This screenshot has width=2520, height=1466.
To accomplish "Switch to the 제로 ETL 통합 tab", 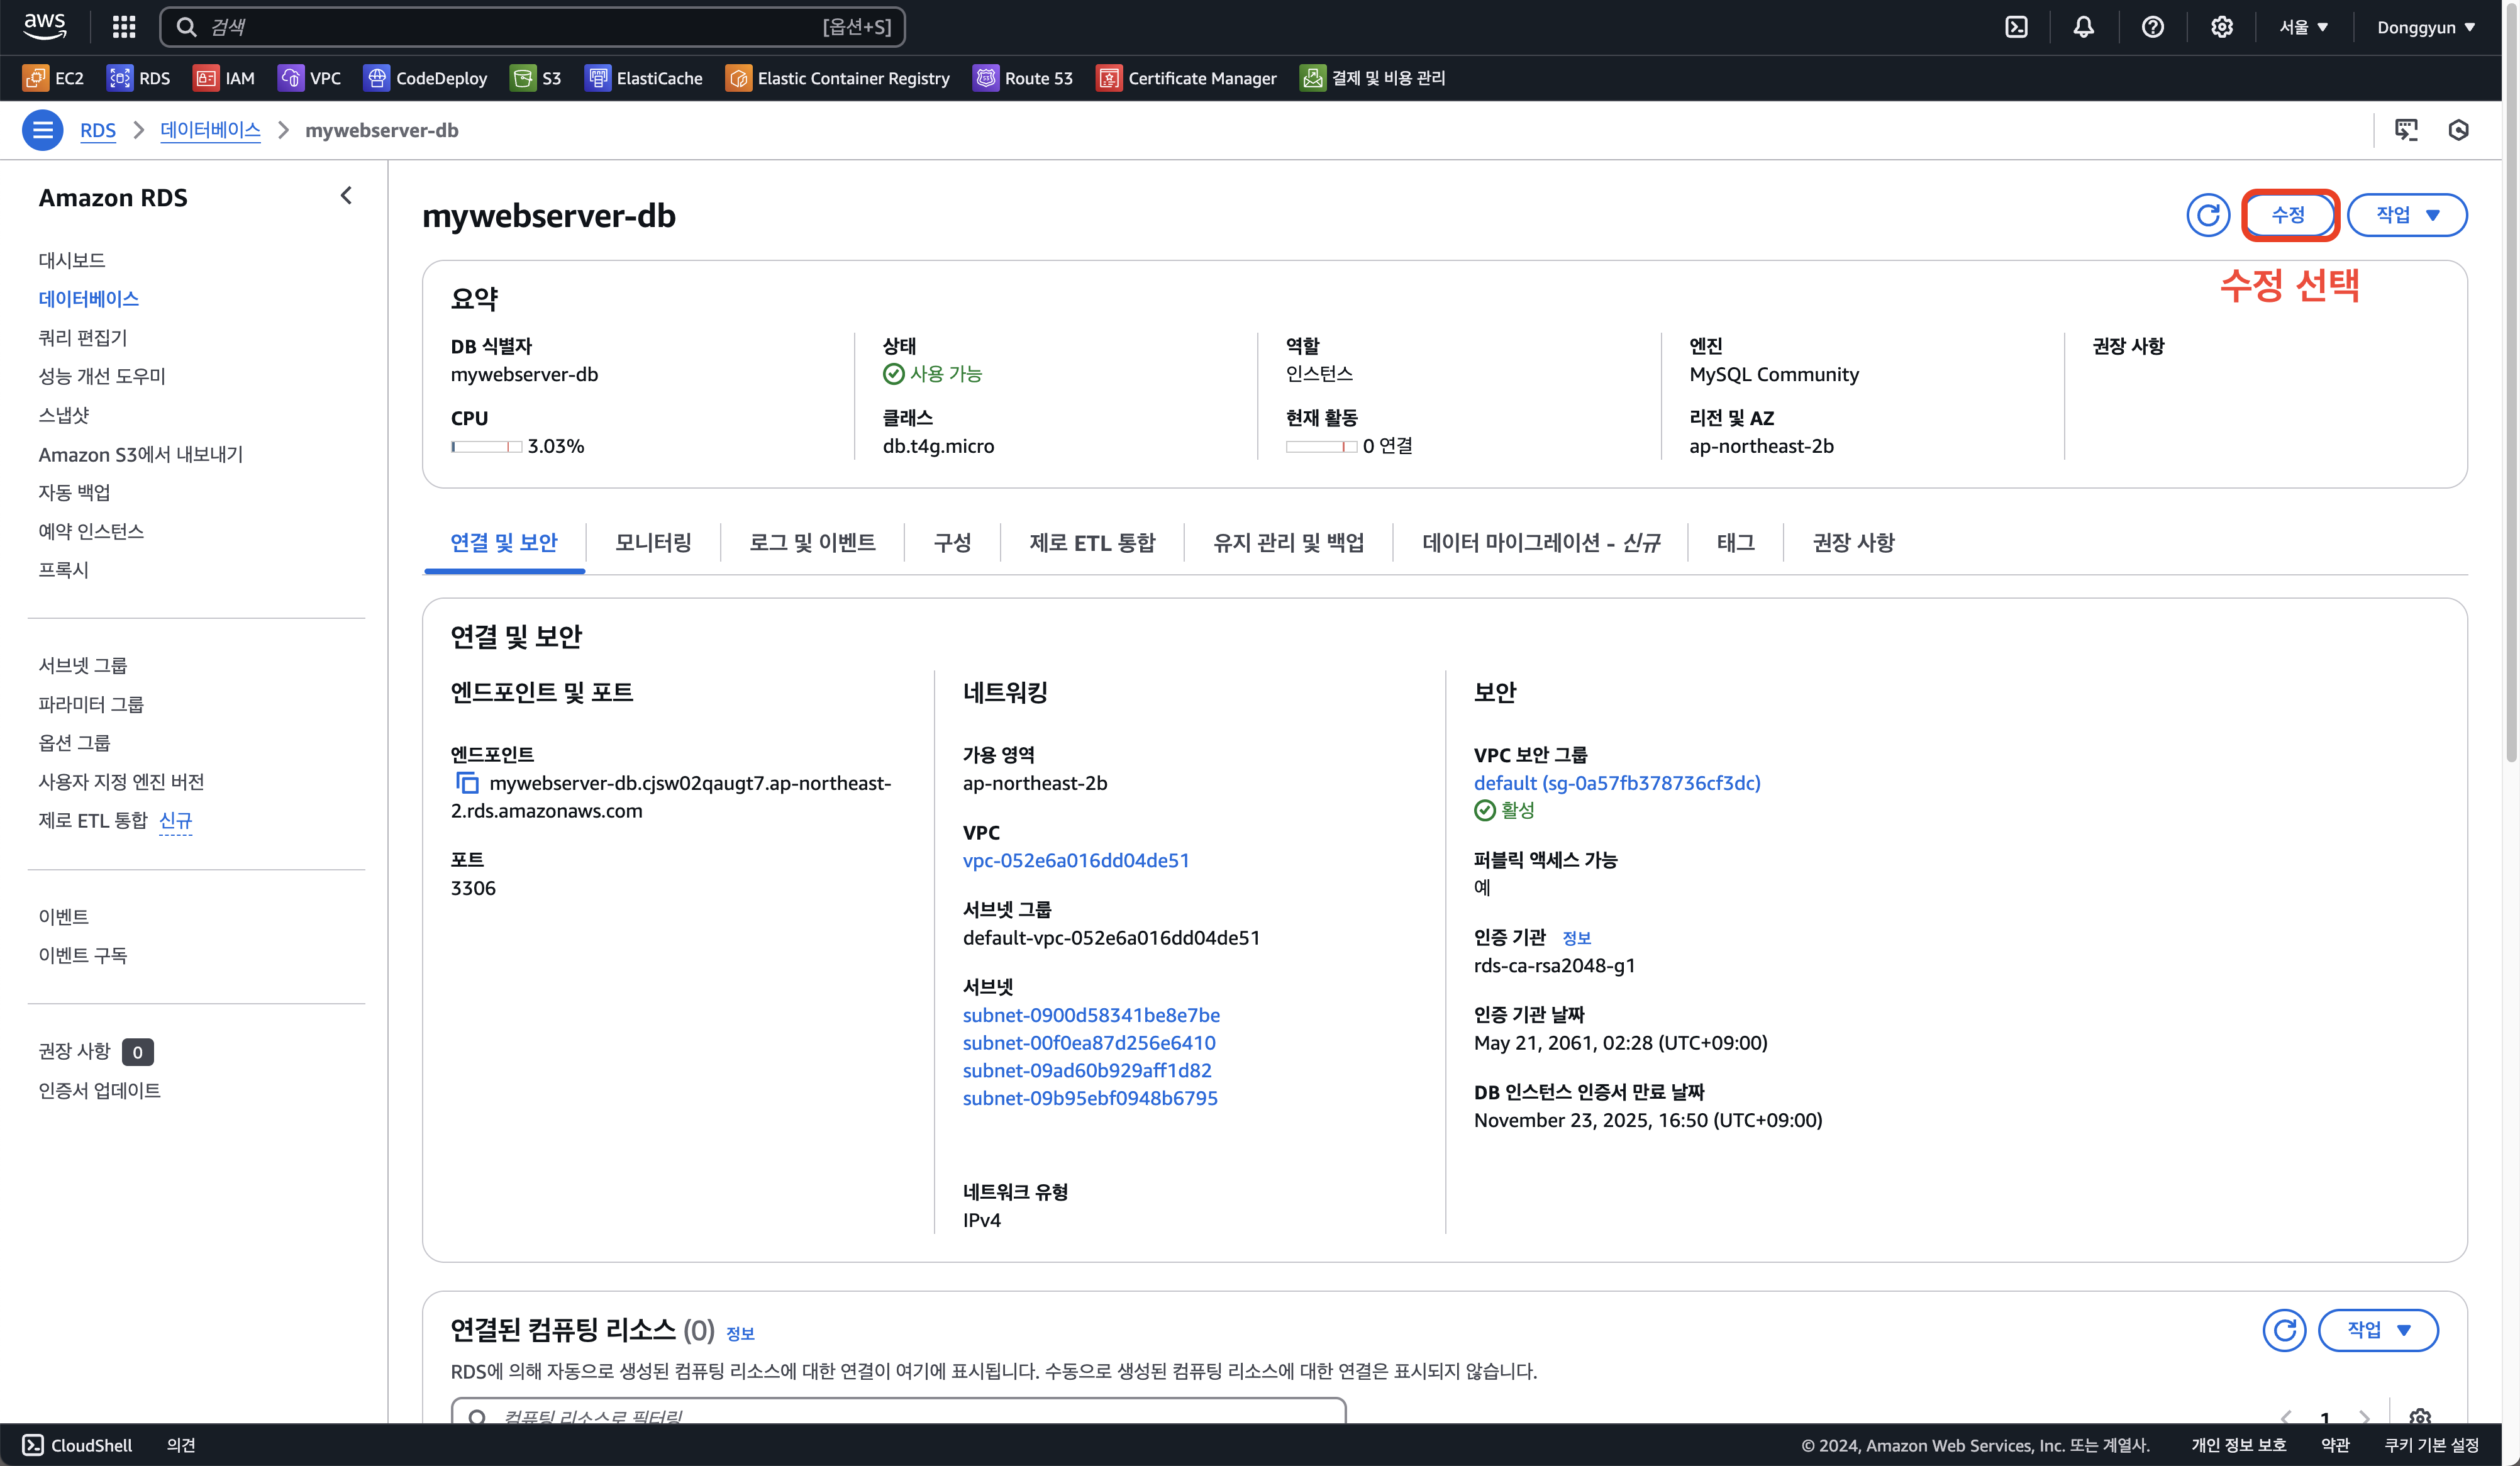I will pos(1092,543).
